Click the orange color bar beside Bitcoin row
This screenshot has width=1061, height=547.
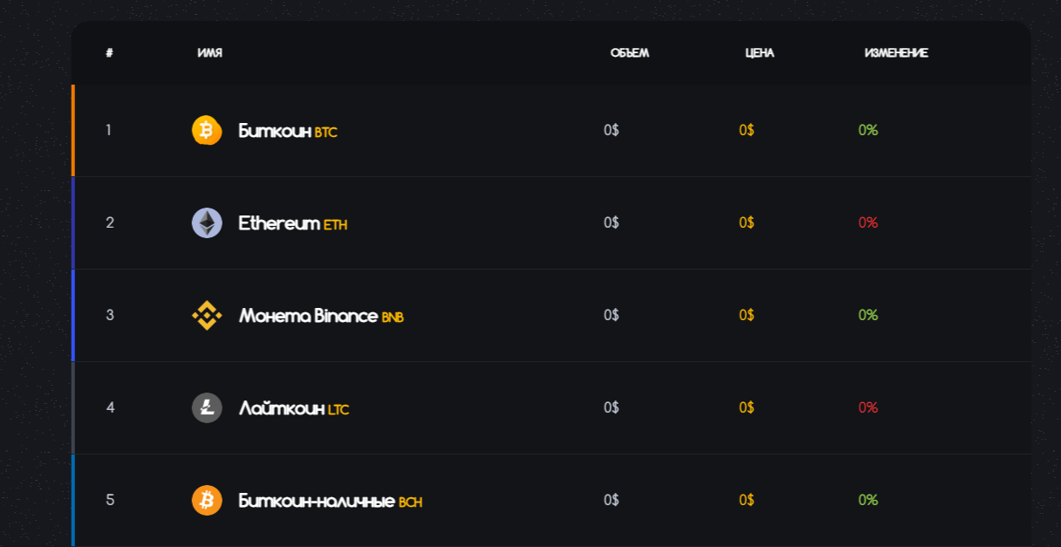tap(73, 131)
